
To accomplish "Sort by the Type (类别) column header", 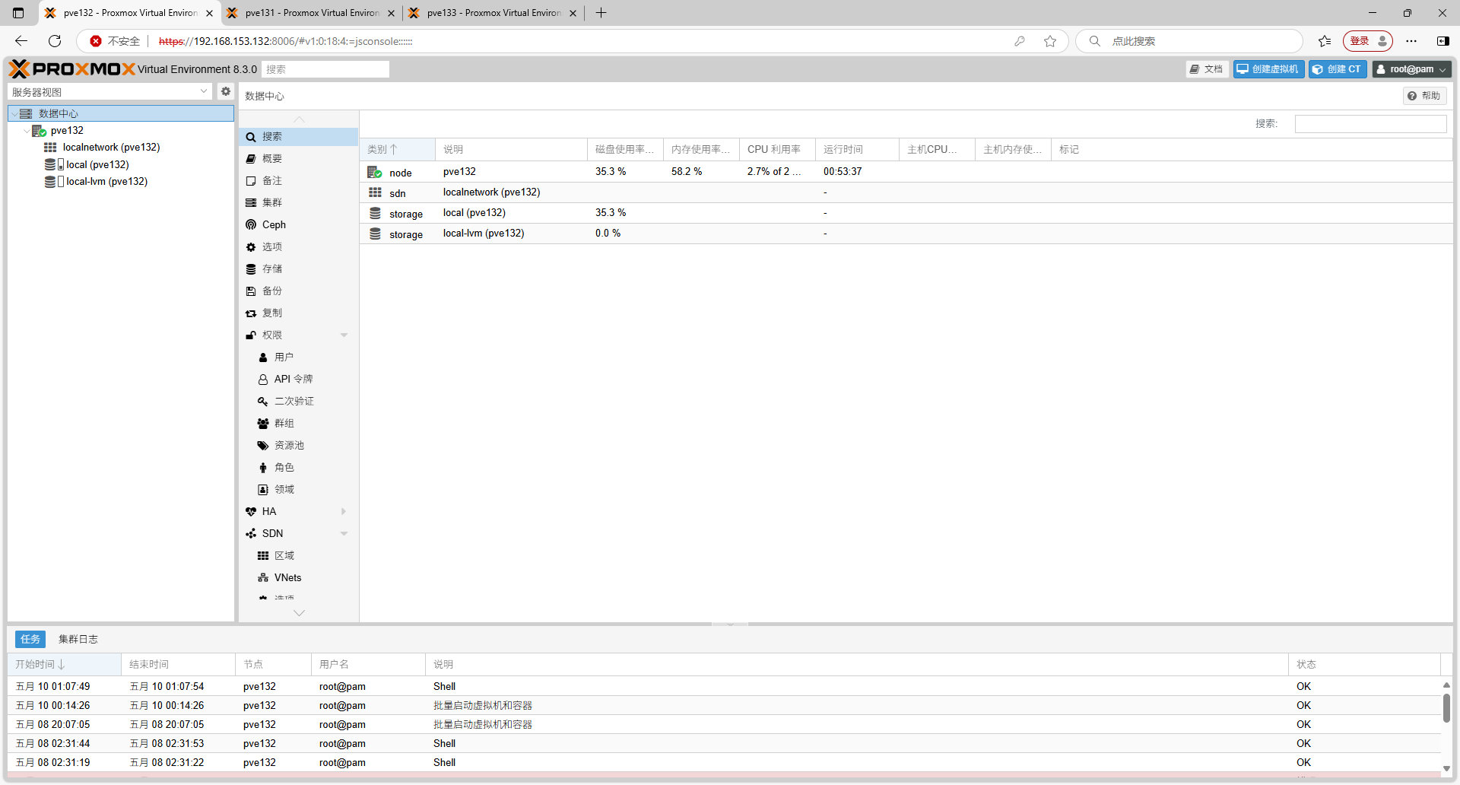I will pyautogui.click(x=397, y=150).
